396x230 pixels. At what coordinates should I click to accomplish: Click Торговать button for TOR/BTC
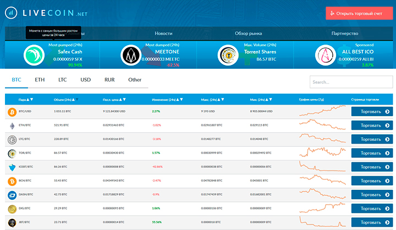point(372,153)
